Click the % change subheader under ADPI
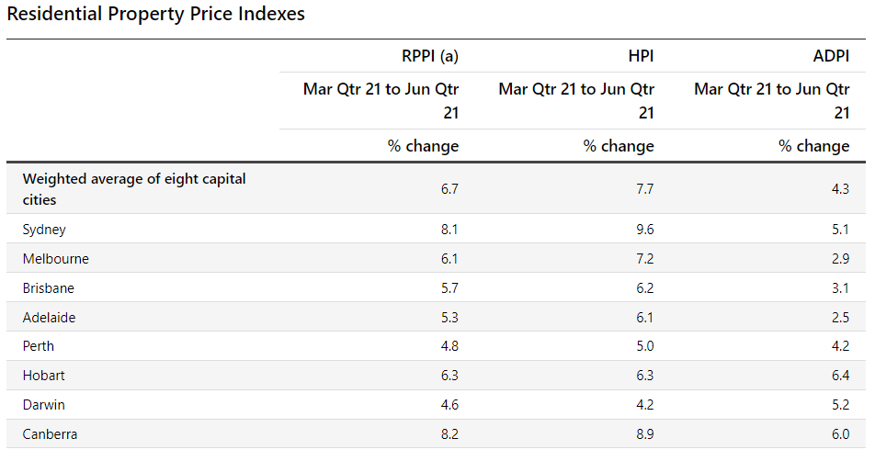Screen dimensions: 875x461 [814, 146]
